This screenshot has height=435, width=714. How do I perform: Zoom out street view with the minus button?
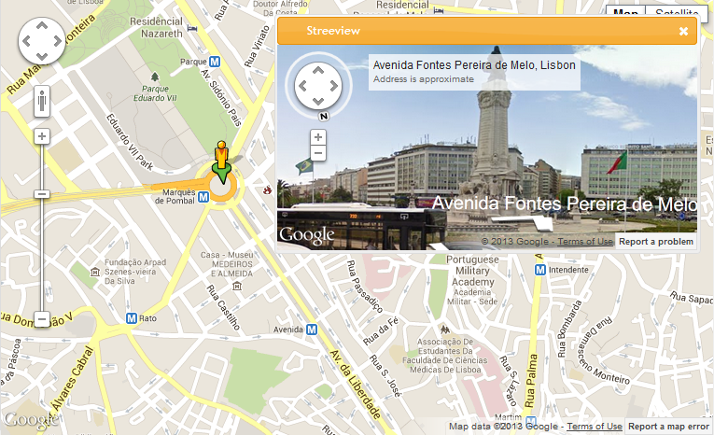click(x=318, y=153)
